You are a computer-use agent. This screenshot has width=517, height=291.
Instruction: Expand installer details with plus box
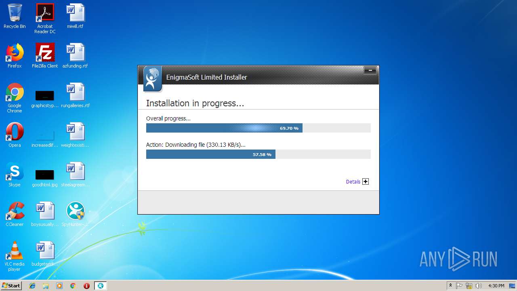(366, 181)
